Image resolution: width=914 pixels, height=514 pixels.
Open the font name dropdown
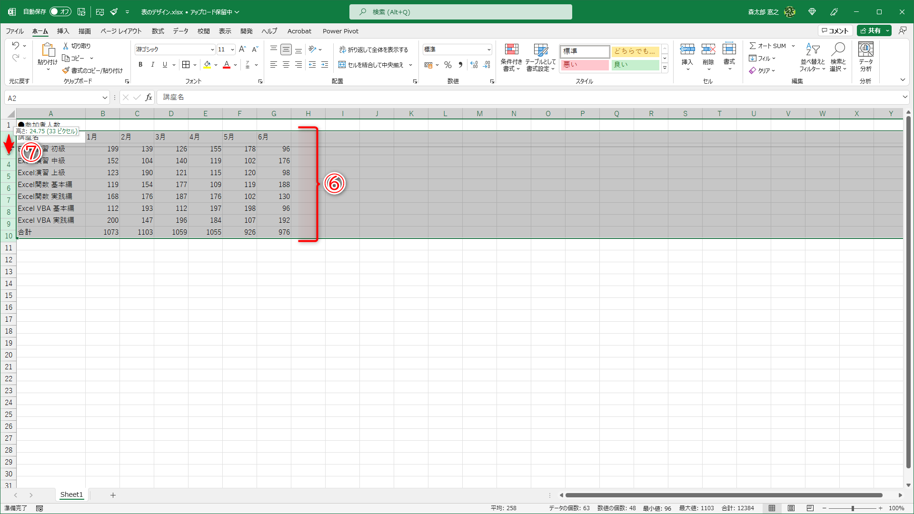pos(212,49)
